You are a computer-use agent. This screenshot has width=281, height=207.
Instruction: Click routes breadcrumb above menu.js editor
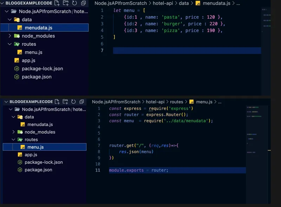point(177,102)
